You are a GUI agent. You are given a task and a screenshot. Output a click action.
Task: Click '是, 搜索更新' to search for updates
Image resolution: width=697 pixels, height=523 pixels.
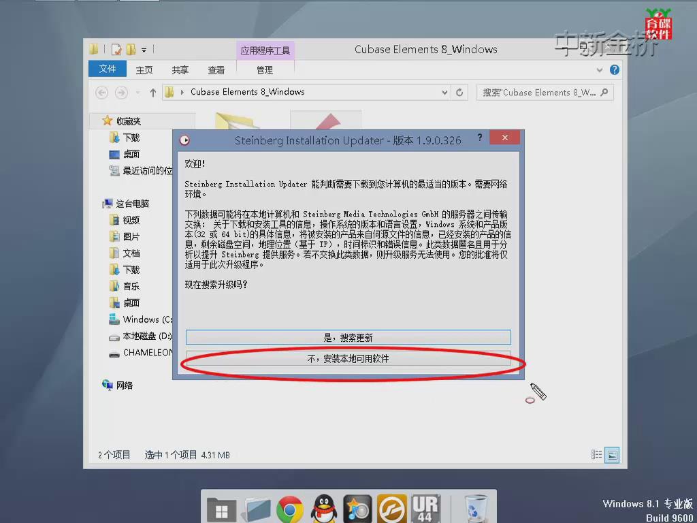tap(348, 338)
